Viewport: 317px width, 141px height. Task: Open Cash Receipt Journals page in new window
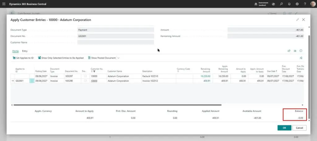click(290, 13)
